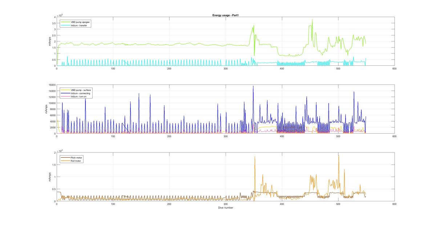Click the '2.5' y-axis tick in top plot
The height and width of the screenshot is (226, 436).
(54, 35)
